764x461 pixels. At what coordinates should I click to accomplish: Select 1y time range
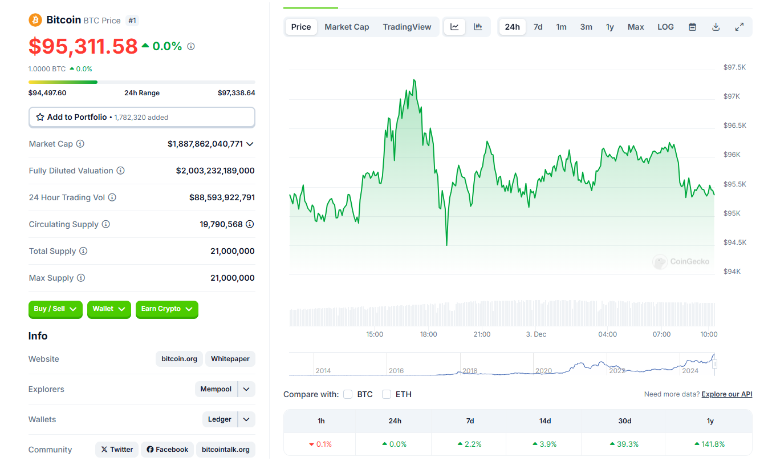pyautogui.click(x=610, y=27)
